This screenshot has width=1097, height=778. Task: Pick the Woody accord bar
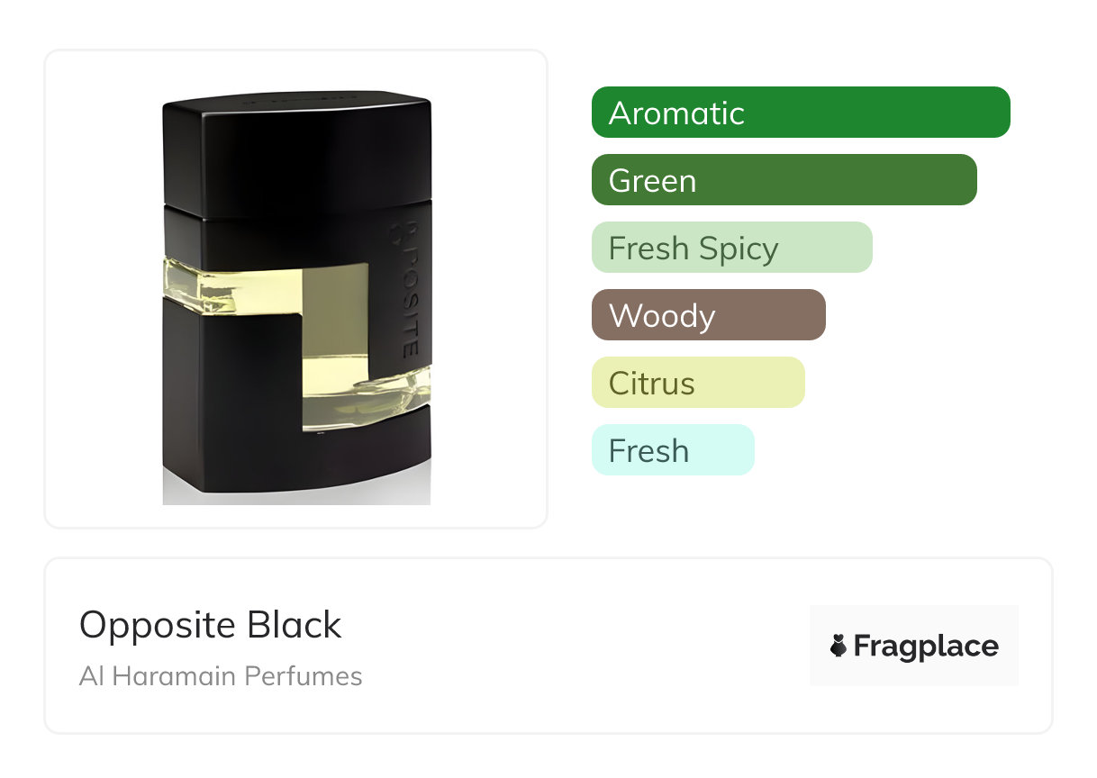tap(708, 315)
